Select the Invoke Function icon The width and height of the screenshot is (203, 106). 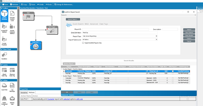(x=4, y=41)
